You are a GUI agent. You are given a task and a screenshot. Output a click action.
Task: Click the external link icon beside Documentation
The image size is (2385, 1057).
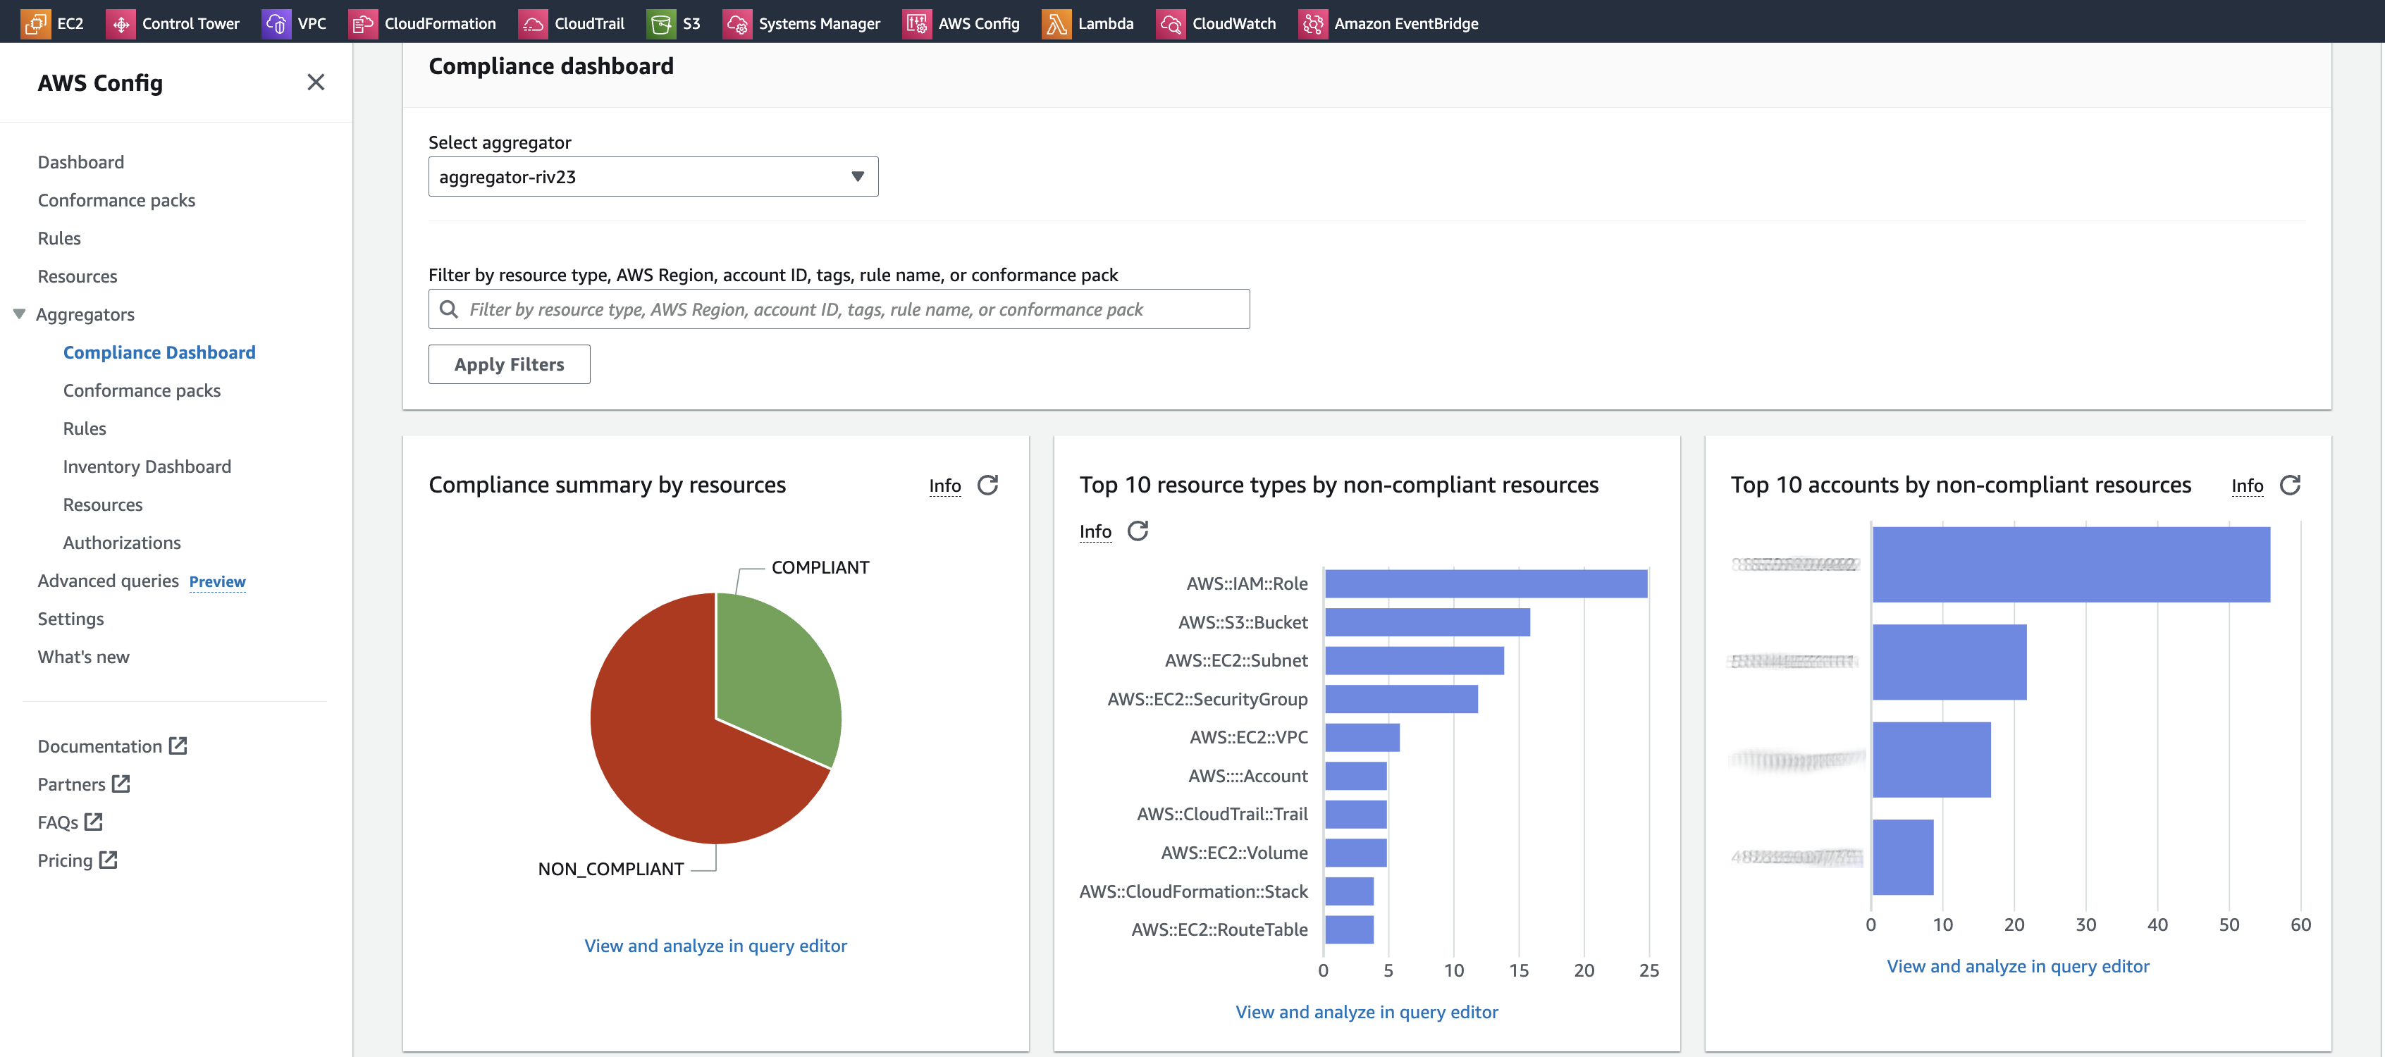pyautogui.click(x=179, y=745)
